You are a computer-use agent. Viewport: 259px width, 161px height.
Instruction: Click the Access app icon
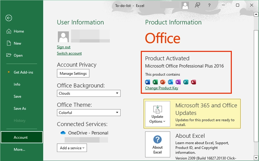coord(193,82)
